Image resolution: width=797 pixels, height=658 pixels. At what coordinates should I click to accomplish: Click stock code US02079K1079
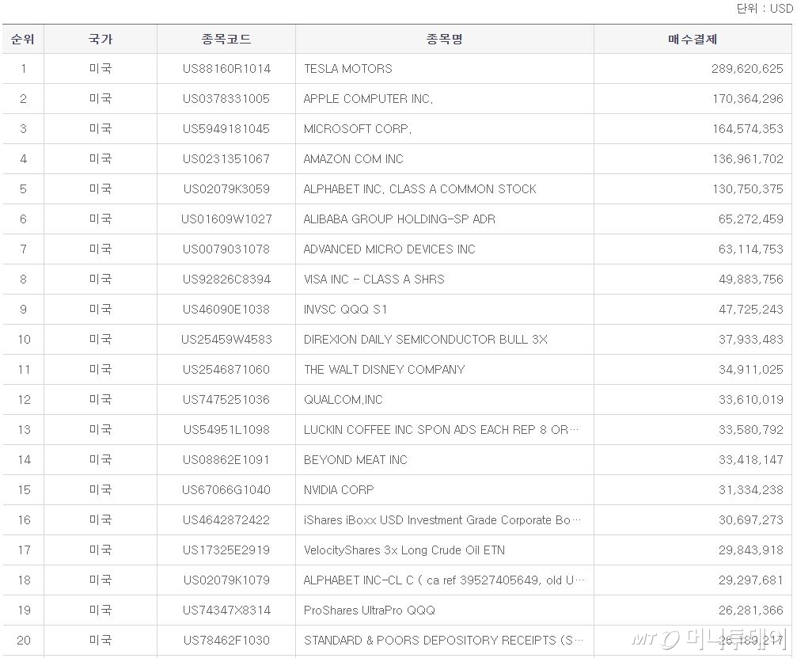point(226,580)
